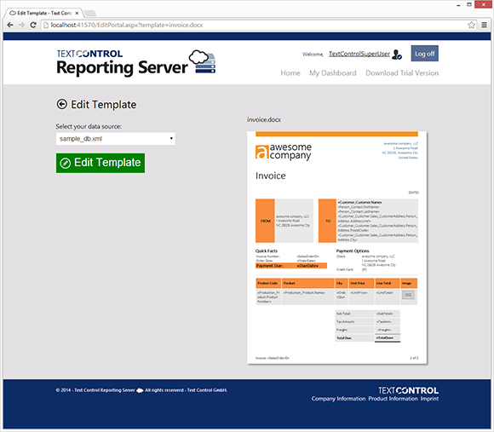Open My Dashboard navigation item
This screenshot has width=494, height=432.
point(333,73)
